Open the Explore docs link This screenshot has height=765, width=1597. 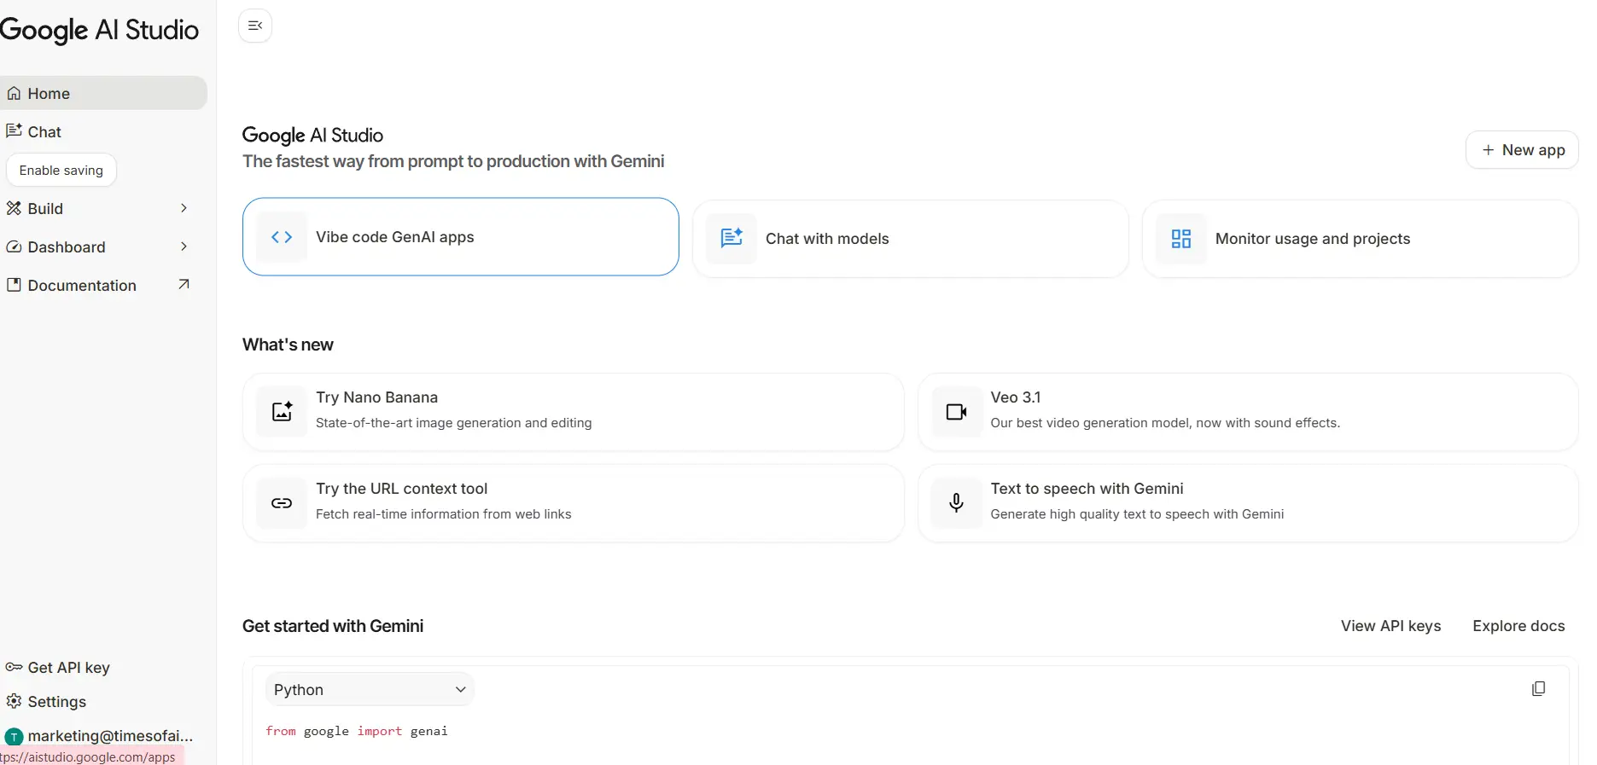pos(1518,626)
